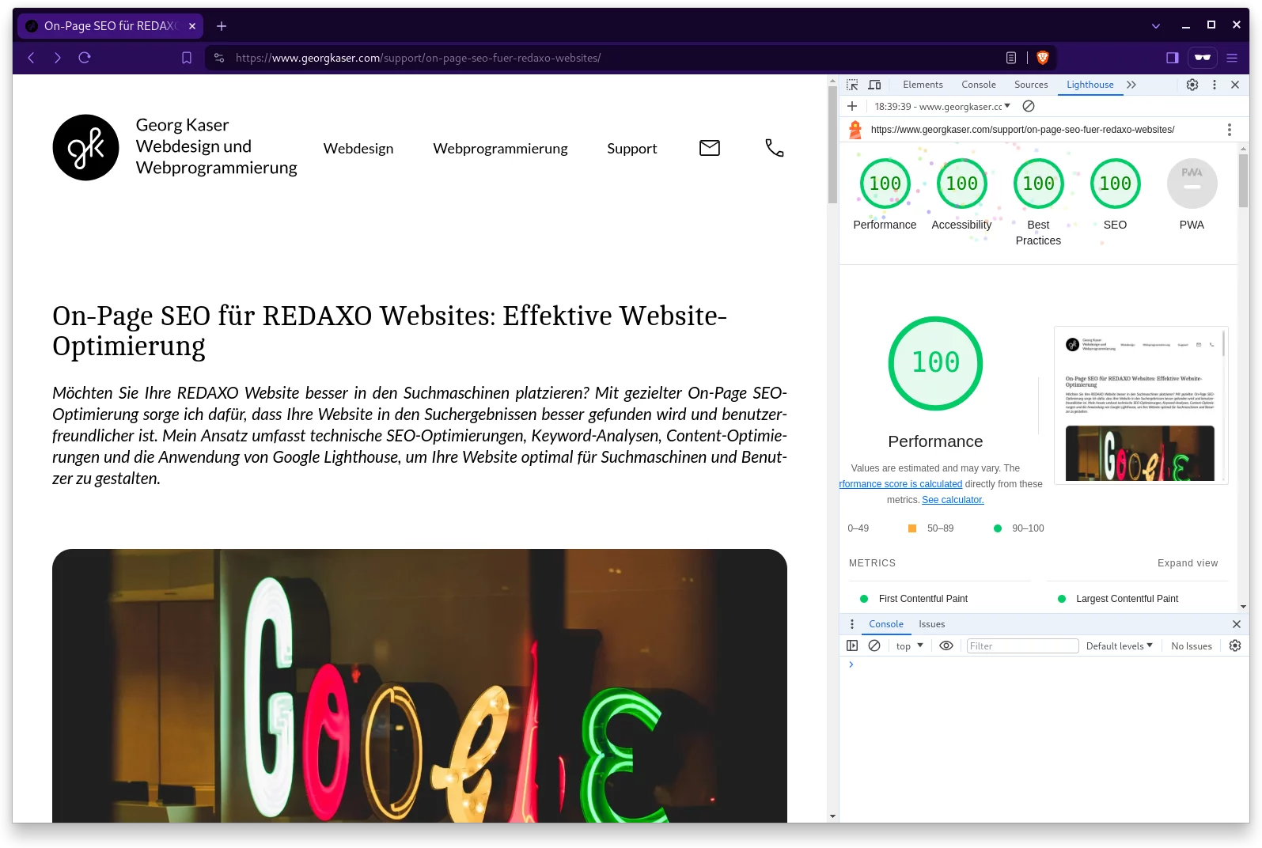Reload the page with the refresh icon

click(x=85, y=58)
